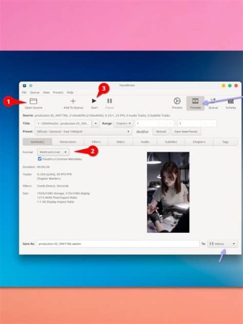The width and height of the screenshot is (243, 324).
Task: Click the Modified preset link
Action: coord(143,131)
